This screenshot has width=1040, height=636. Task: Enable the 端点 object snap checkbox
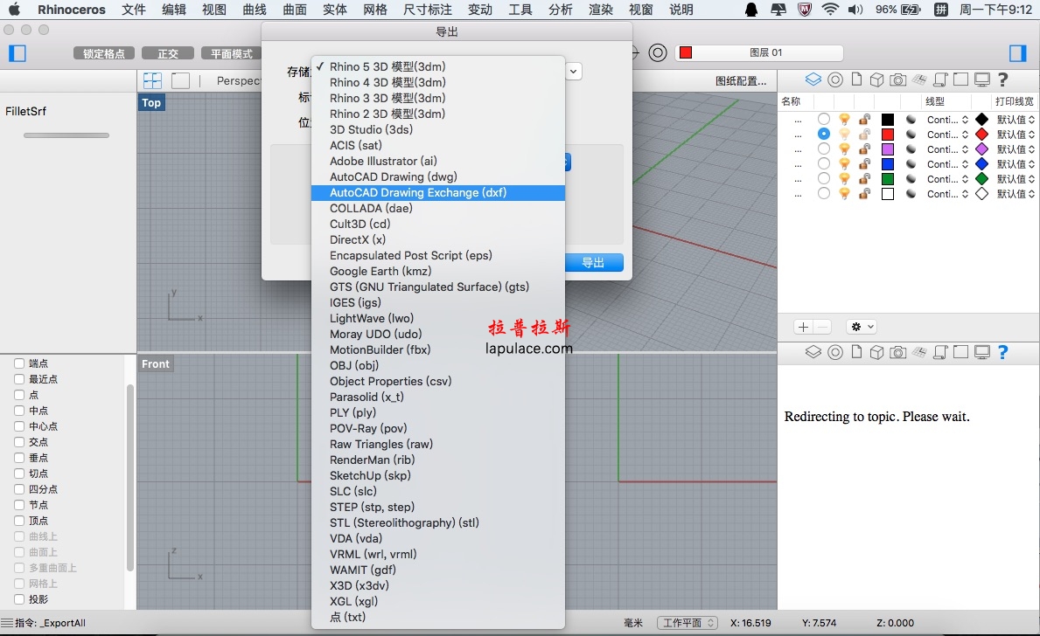(19, 363)
